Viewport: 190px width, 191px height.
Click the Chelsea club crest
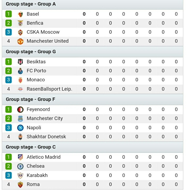point(20,166)
